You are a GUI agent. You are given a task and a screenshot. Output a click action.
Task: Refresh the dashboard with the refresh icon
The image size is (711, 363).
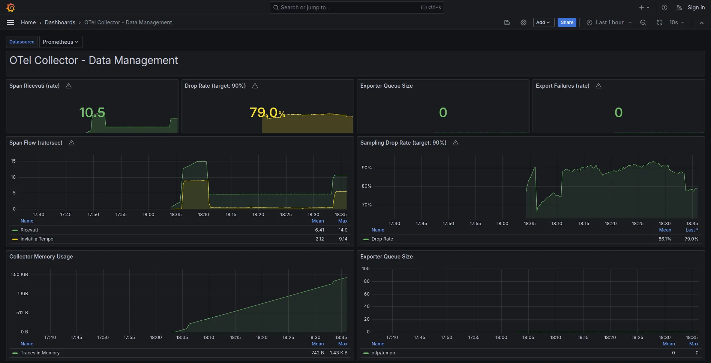659,22
